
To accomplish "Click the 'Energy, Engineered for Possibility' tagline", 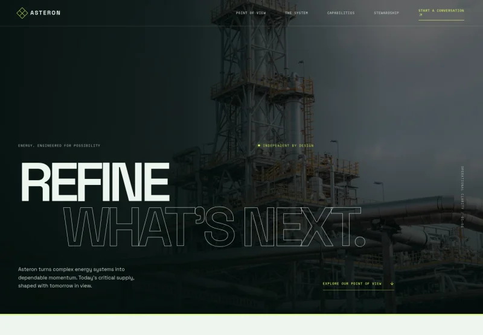I will pos(59,146).
